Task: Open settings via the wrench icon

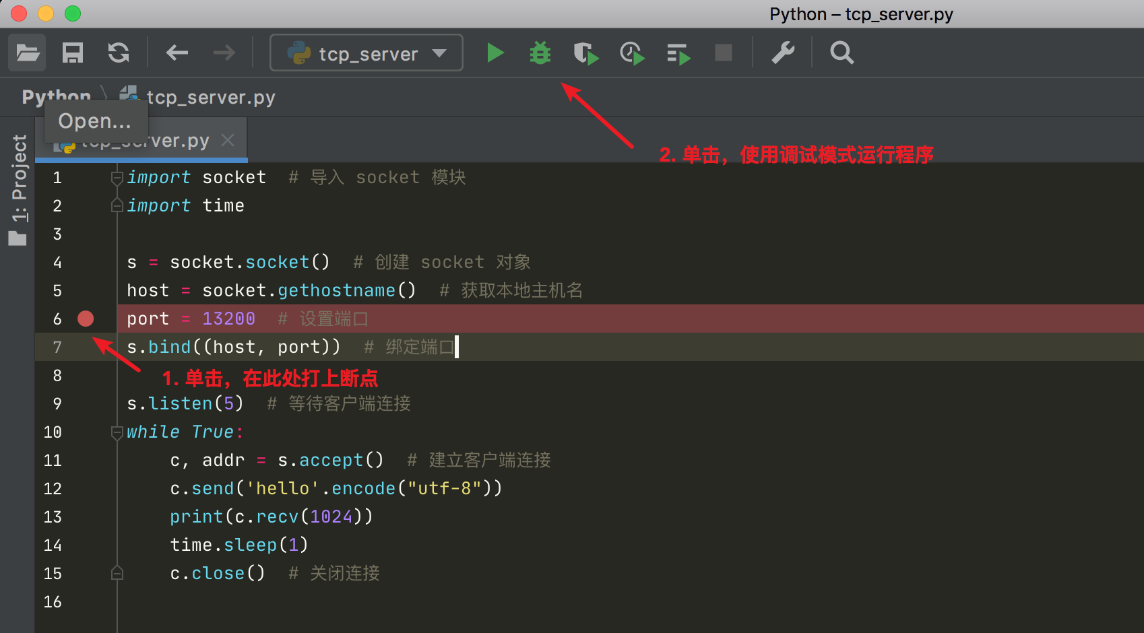Action: [783, 53]
